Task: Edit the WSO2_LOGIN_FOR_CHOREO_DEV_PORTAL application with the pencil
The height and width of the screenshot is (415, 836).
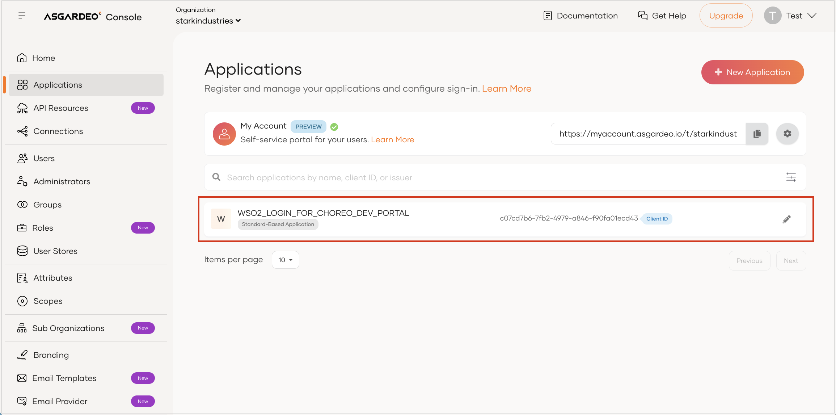Action: tap(786, 219)
